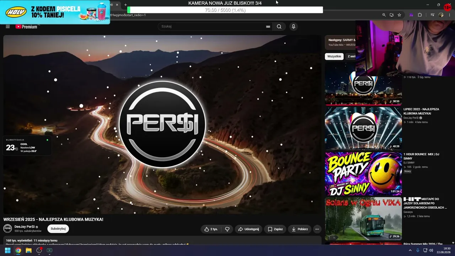Go to the YouTube Premium home logo
This screenshot has width=455, height=256.
pyautogui.click(x=26, y=26)
